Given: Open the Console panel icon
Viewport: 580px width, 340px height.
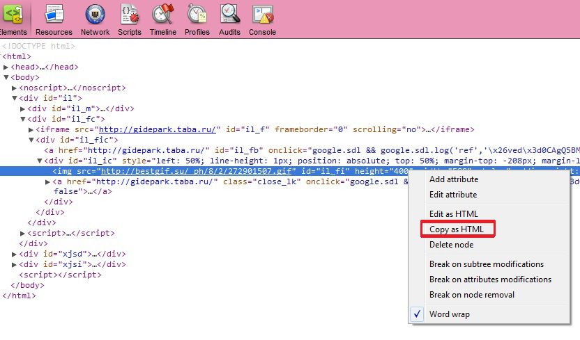Looking at the screenshot, I should pos(263,15).
